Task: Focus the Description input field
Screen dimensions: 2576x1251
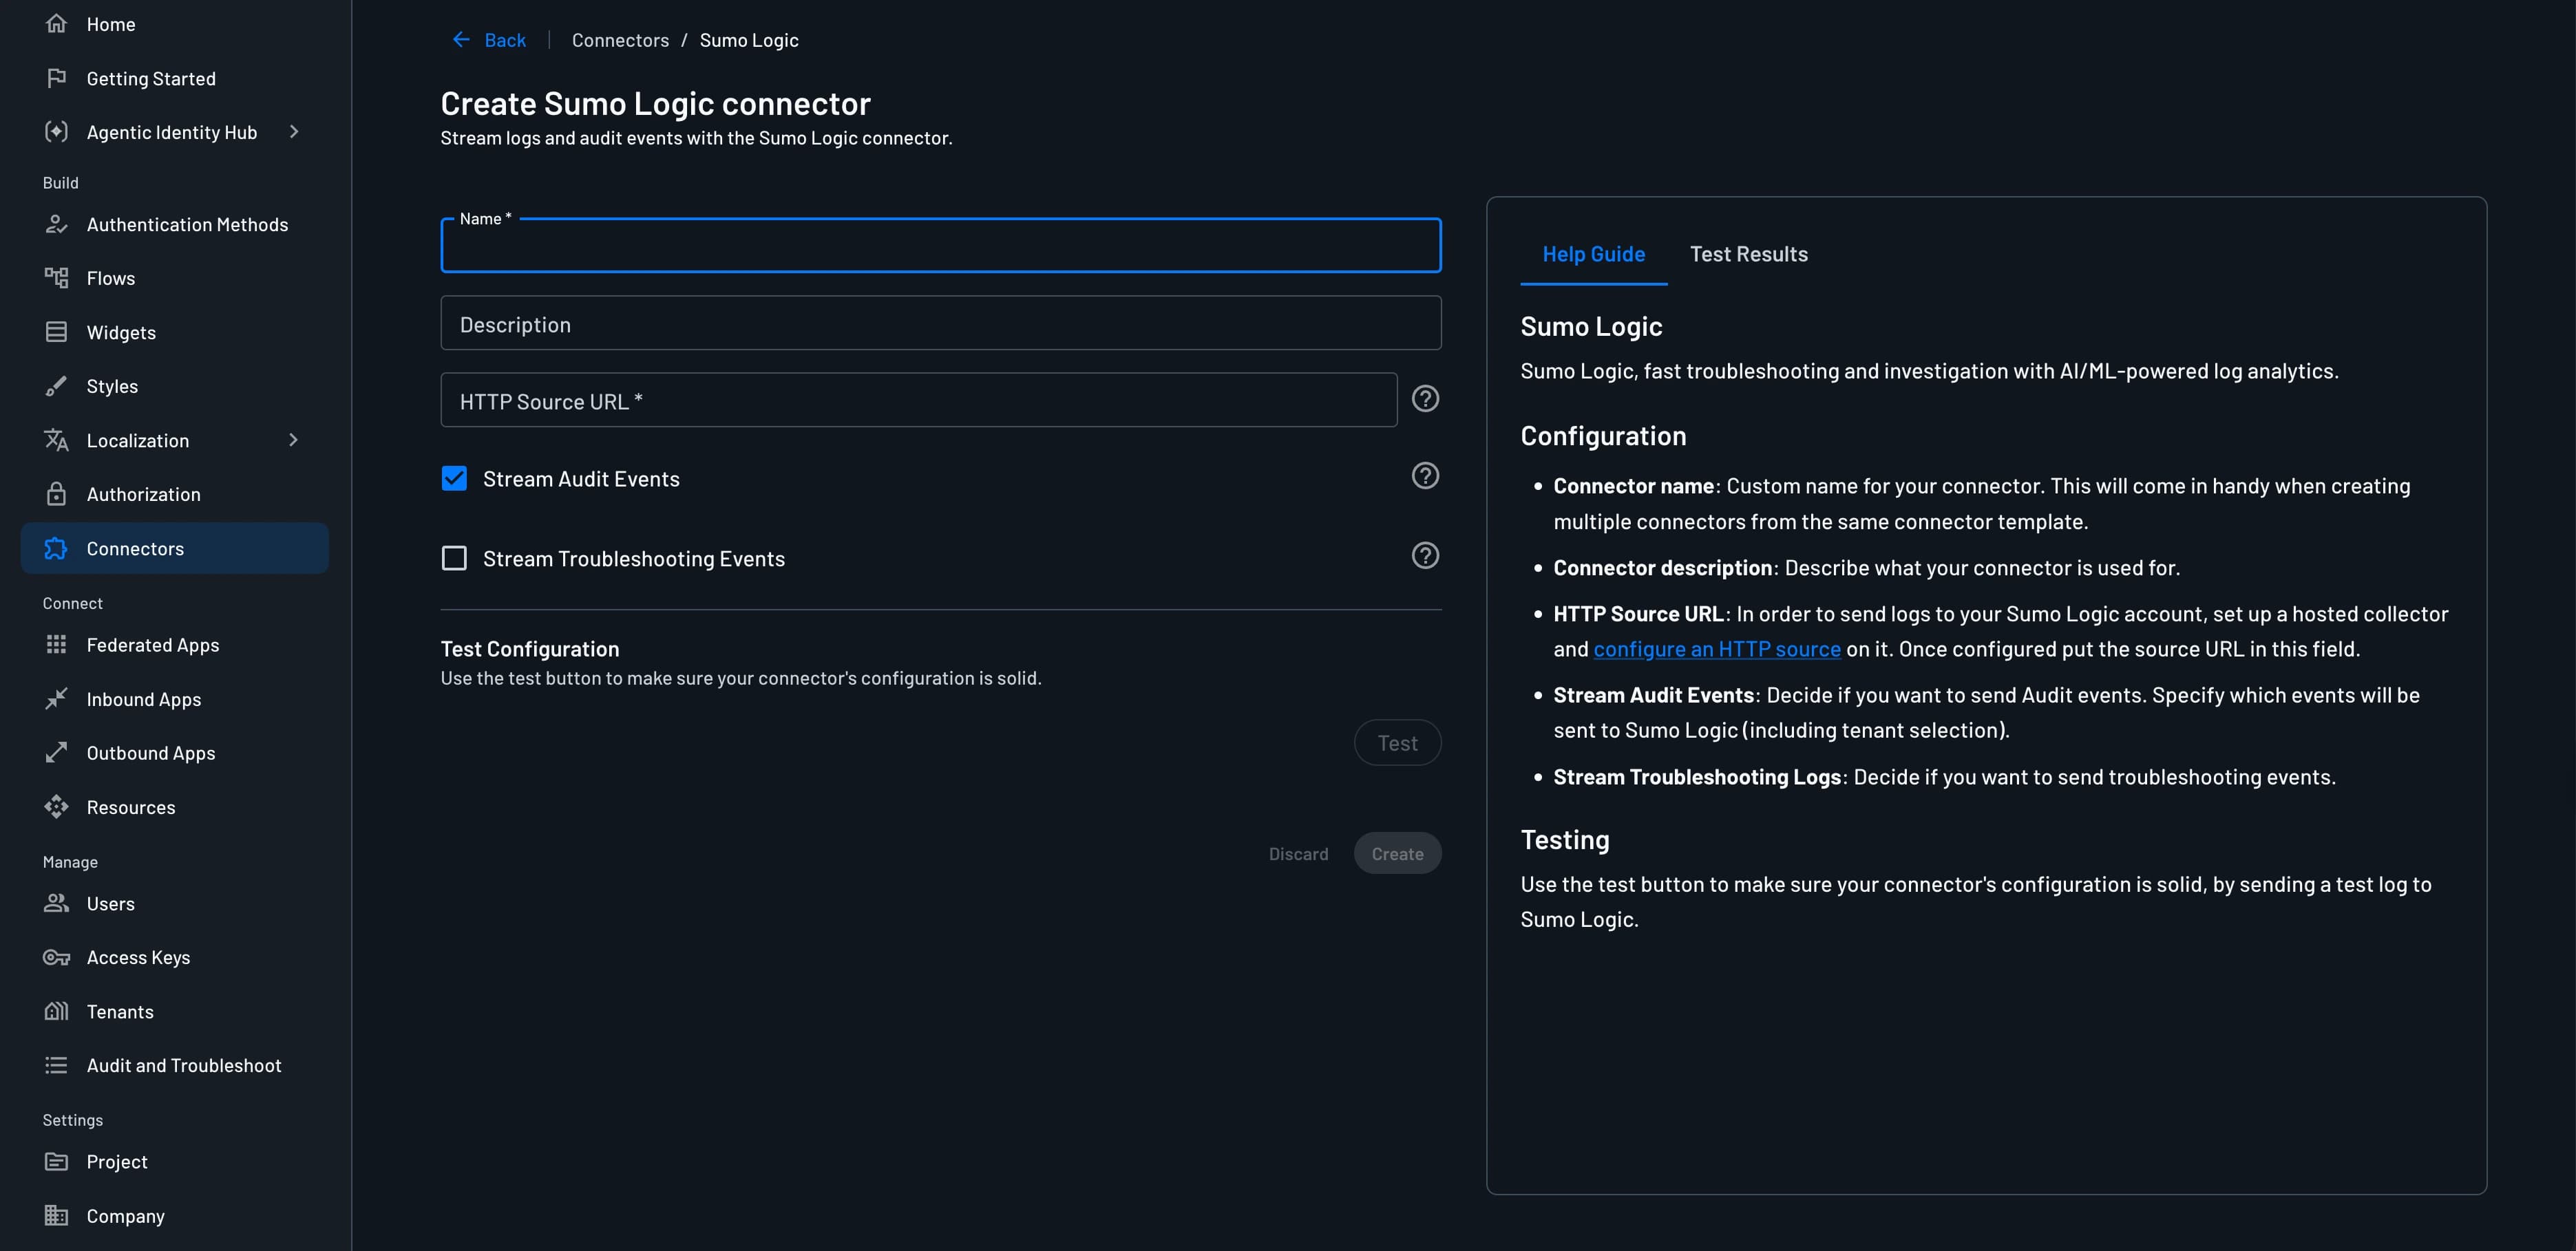Action: [940, 323]
